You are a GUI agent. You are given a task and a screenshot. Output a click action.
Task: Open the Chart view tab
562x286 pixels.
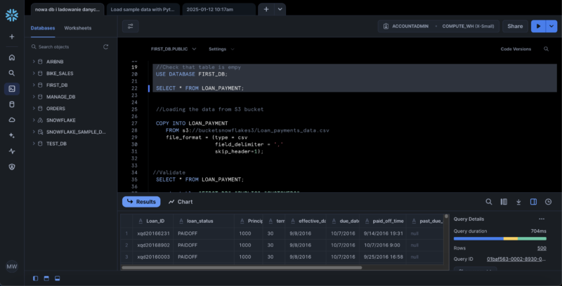[181, 202]
